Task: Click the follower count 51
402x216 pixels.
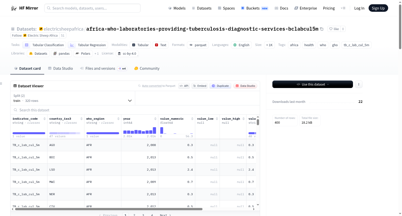Action: (x=63, y=35)
